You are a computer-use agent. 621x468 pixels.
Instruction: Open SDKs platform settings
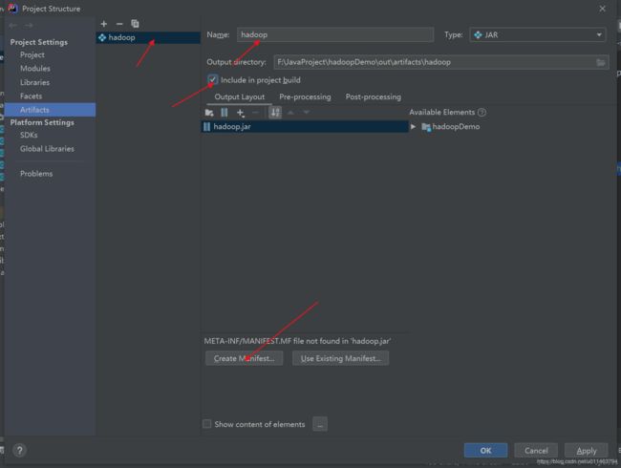pyautogui.click(x=29, y=135)
